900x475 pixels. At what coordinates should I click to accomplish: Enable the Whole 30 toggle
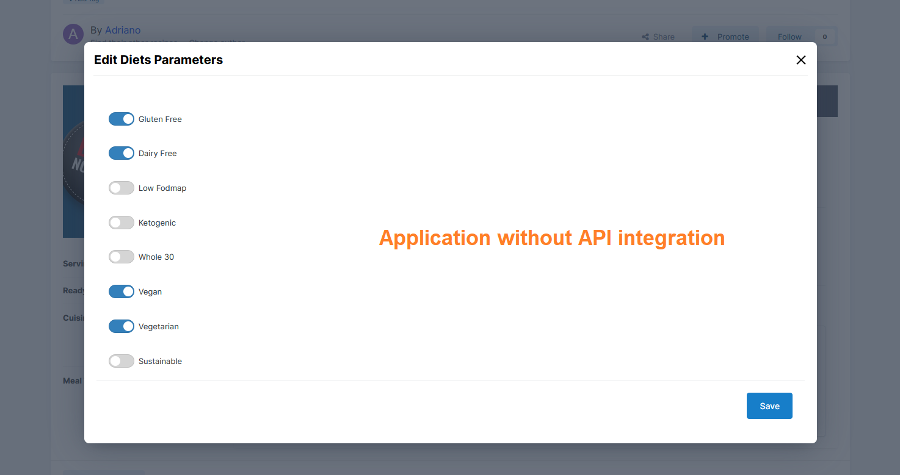pyautogui.click(x=121, y=257)
